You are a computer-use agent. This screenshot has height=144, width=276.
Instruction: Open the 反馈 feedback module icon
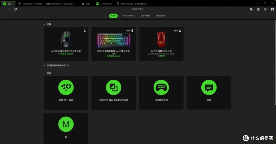pyautogui.click(x=209, y=87)
